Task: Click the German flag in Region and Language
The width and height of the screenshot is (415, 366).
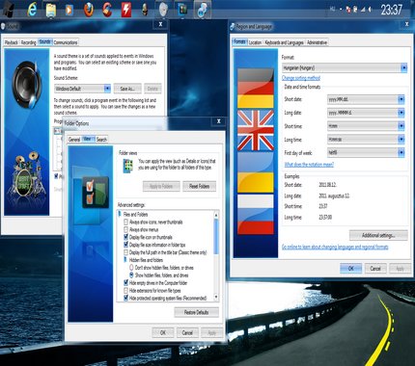Action: tap(256, 89)
